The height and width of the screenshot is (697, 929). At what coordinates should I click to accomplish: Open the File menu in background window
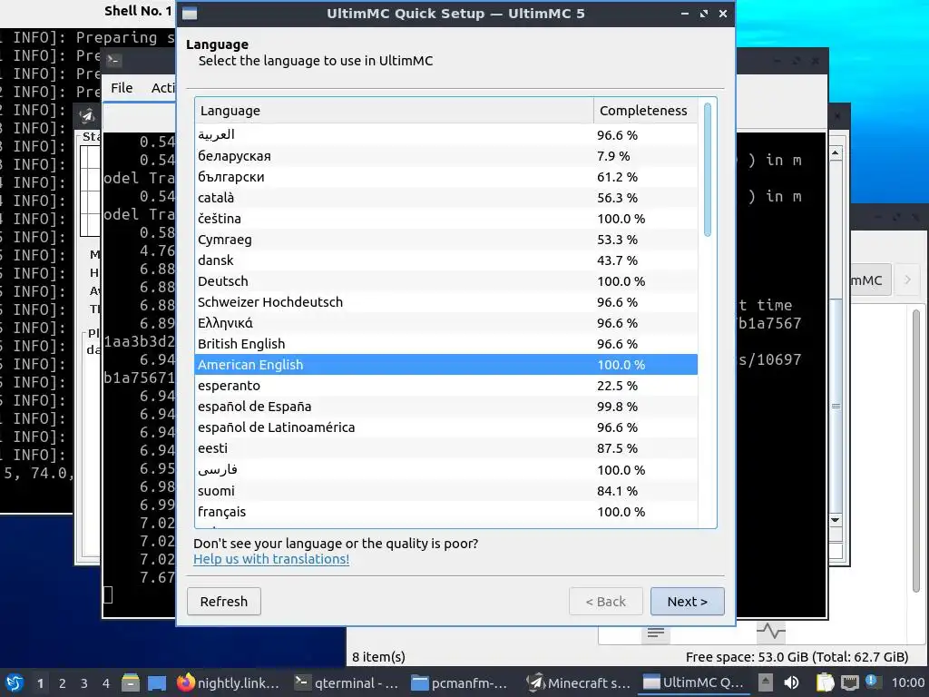122,88
